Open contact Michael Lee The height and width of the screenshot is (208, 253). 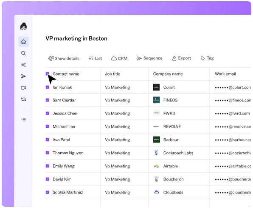point(64,126)
